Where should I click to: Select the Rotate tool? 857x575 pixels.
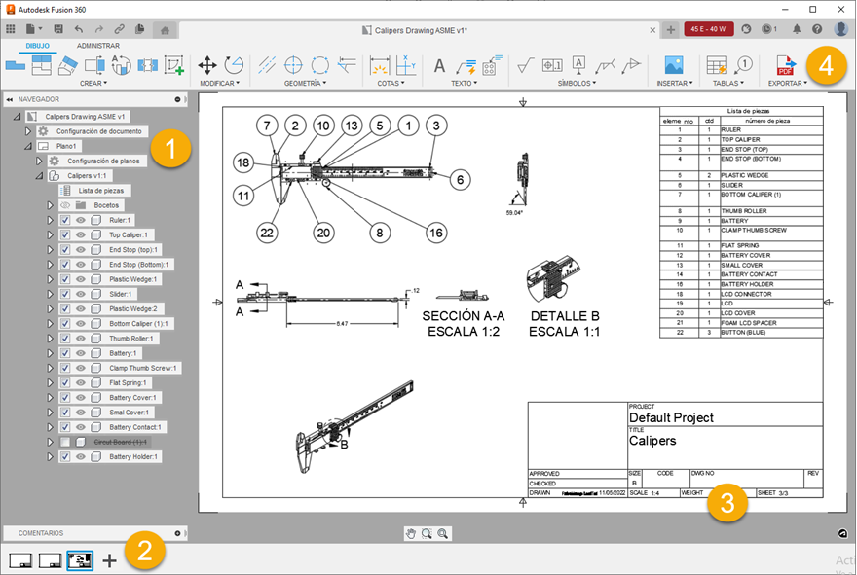pyautogui.click(x=234, y=65)
